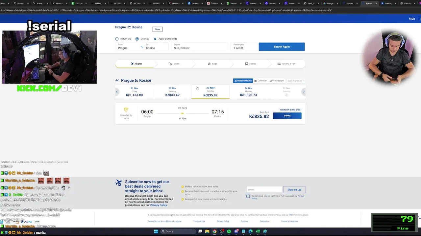Open the Contact us footer link
The width and height of the screenshot is (421, 236).
coord(264,221)
